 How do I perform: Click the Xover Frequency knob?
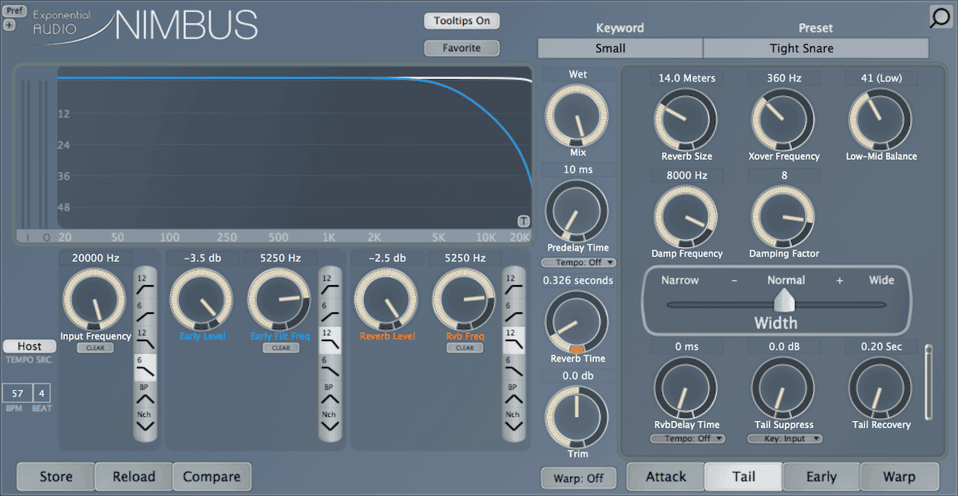(783, 120)
